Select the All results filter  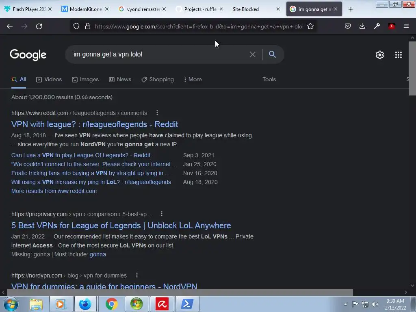tap(19, 79)
